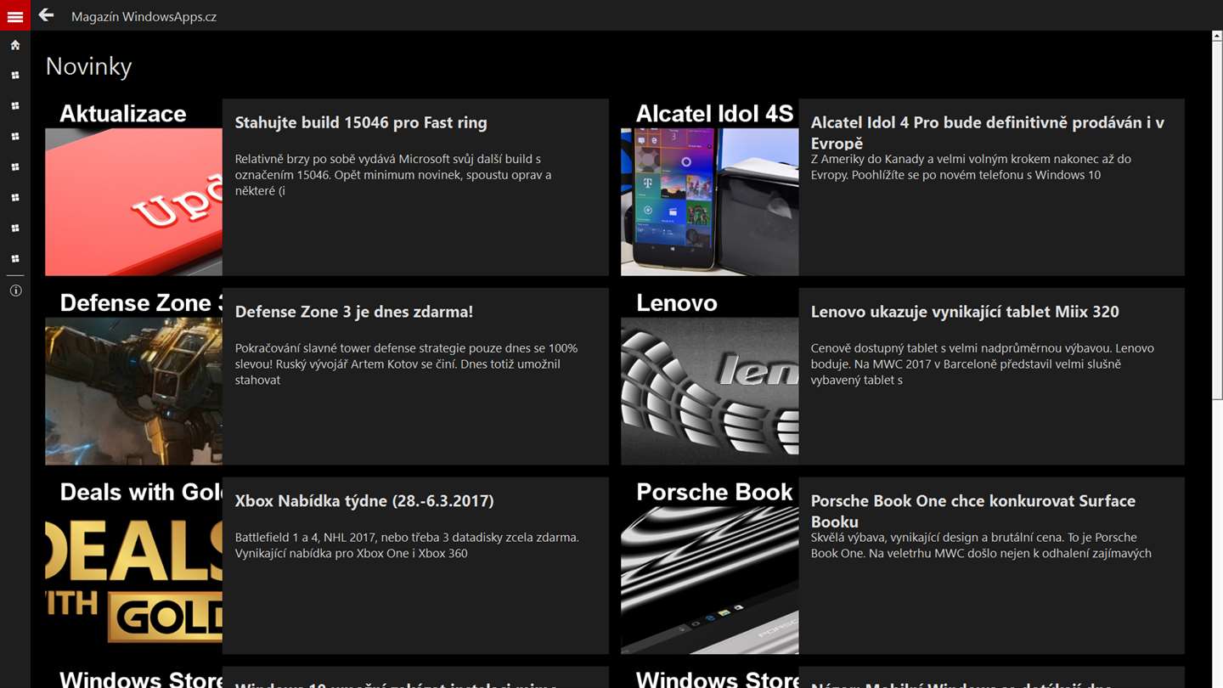Click description 'Cenově dostupný tablet s velmi nadprůměrnou'

(x=983, y=364)
